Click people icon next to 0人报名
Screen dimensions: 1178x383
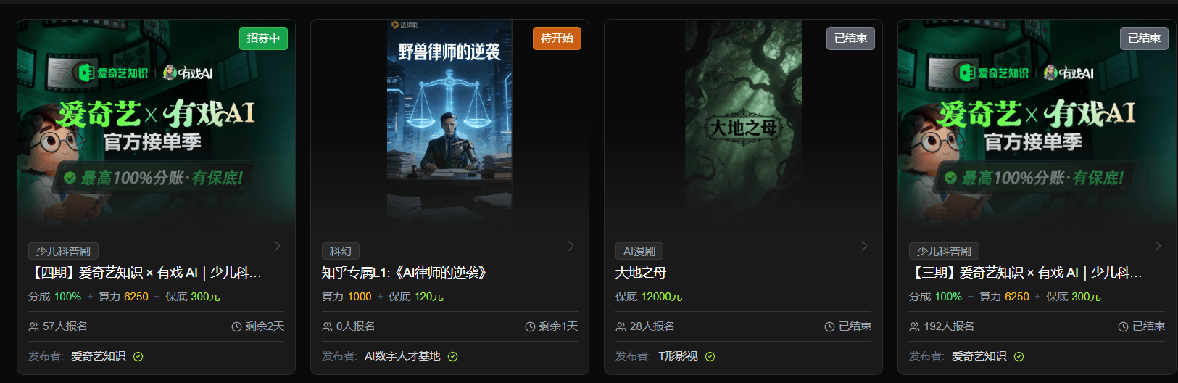(327, 327)
